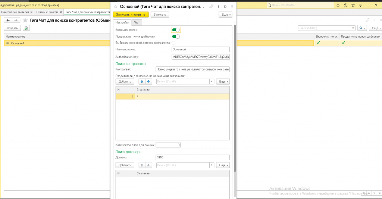
Task: Click the Authorization key input field
Action: 200,57
